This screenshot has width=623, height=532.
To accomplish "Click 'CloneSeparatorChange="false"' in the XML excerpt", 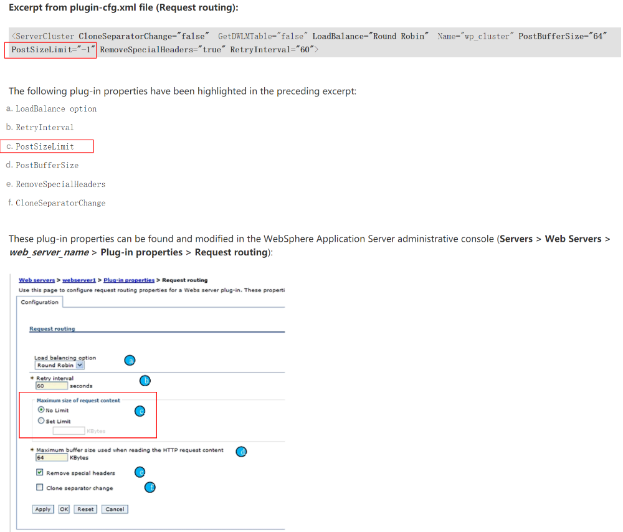I will coord(143,37).
